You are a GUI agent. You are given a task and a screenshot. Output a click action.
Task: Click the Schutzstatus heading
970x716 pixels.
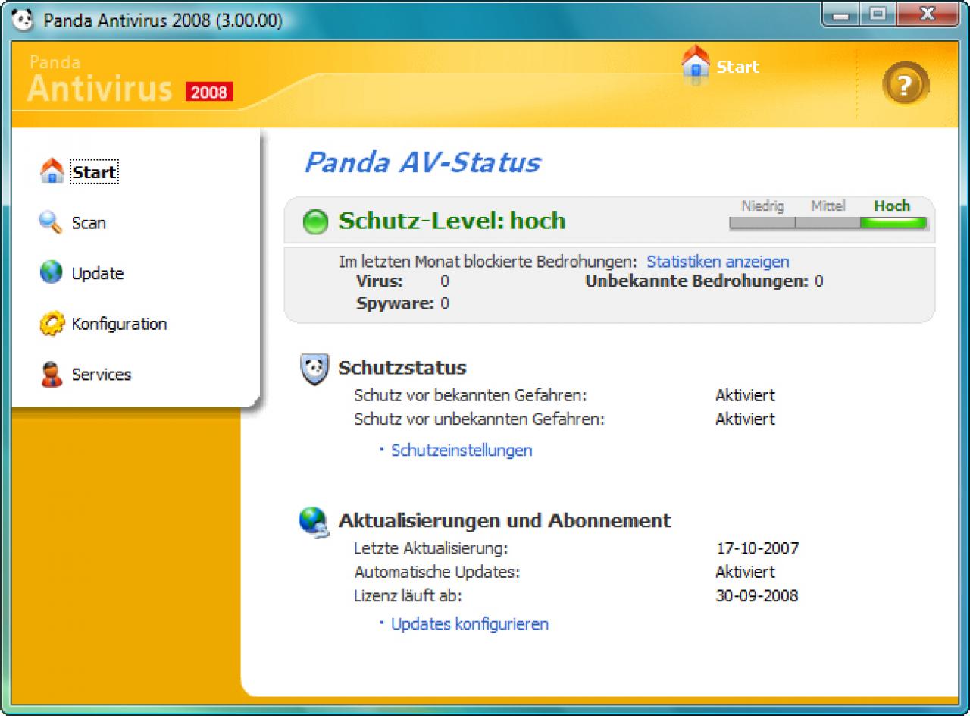pos(402,368)
